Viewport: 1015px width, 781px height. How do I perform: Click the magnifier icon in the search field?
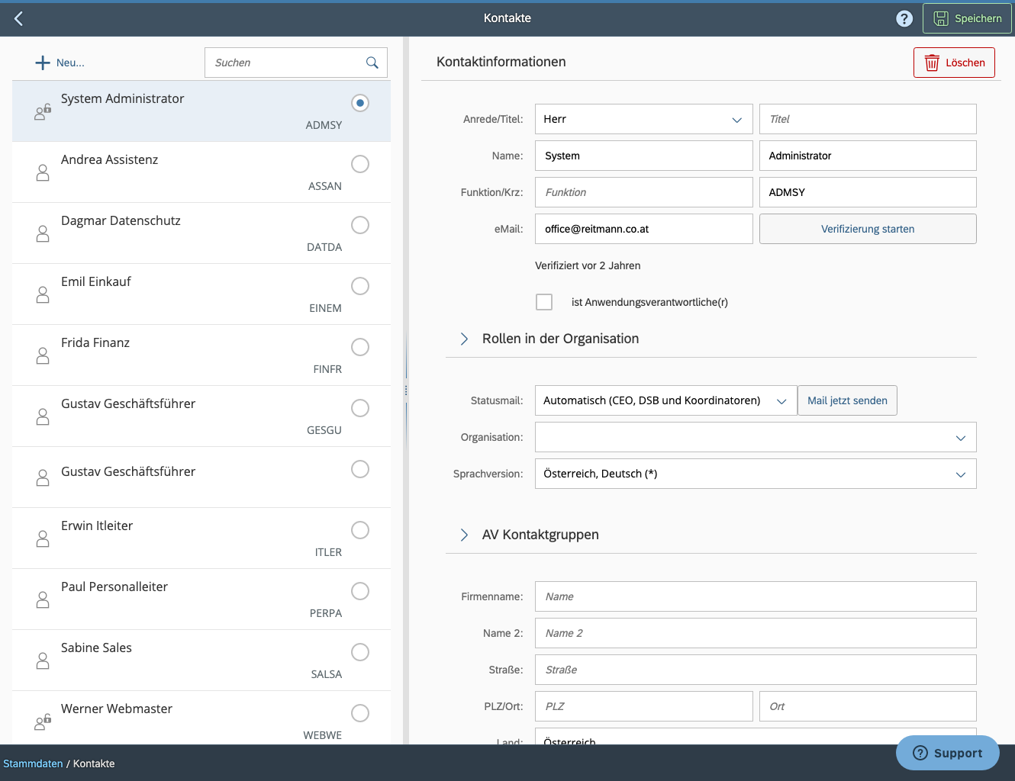click(372, 63)
